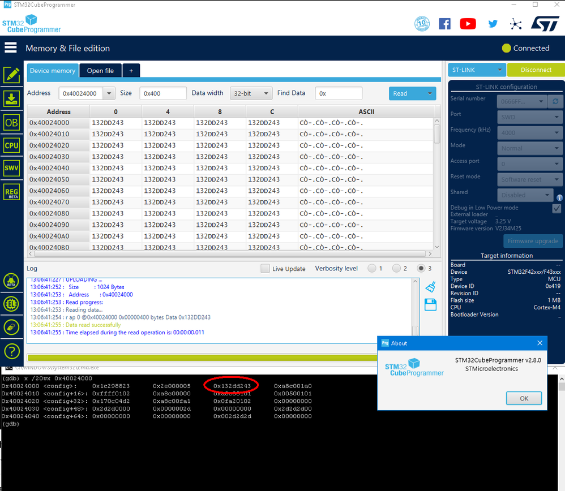
Task: Open the Access port dropdown
Action: tap(529, 164)
